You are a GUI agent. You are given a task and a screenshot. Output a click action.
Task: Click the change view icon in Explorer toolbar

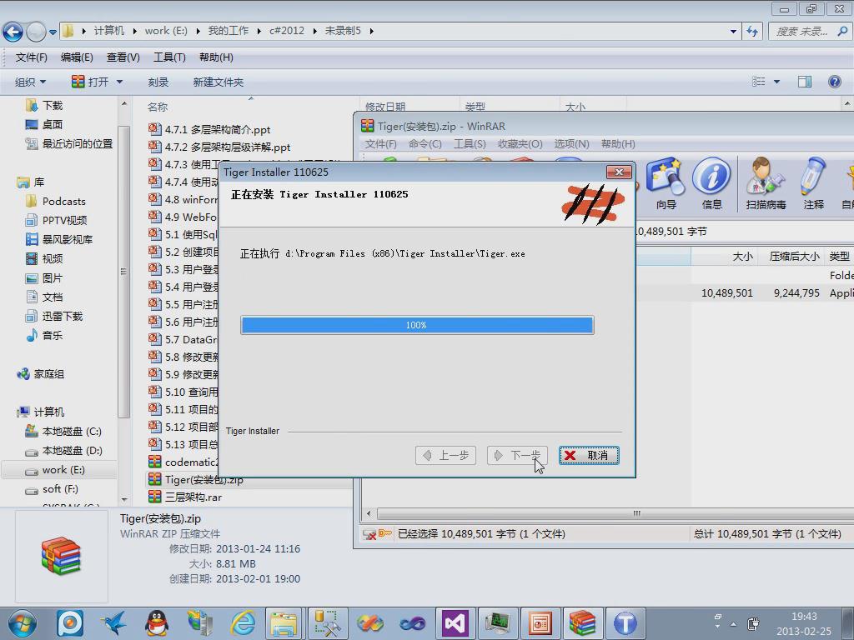(x=759, y=82)
